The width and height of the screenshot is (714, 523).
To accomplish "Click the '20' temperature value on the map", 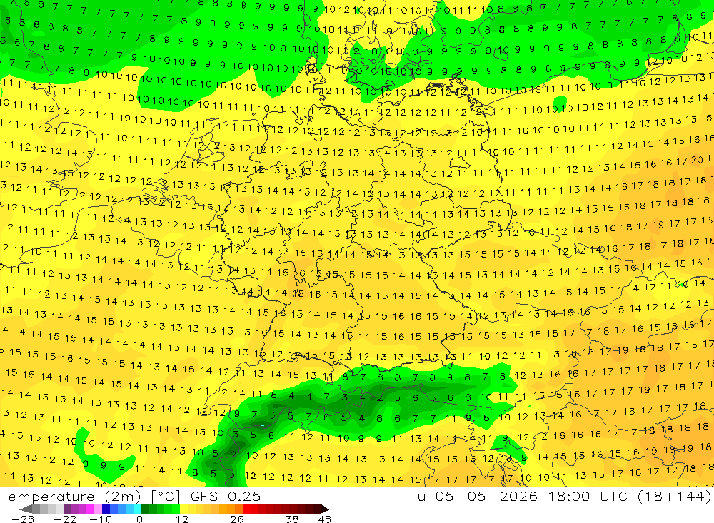I will pyautogui.click(x=697, y=160).
